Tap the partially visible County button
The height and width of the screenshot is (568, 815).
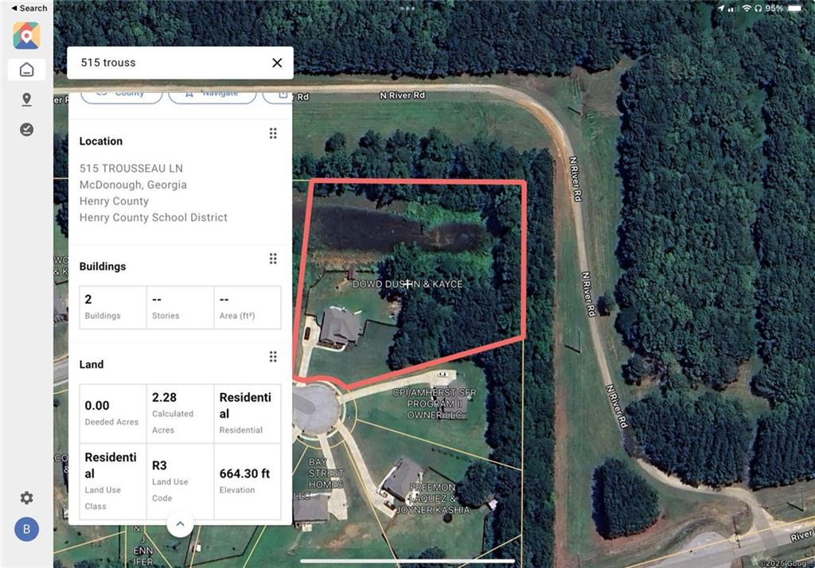[x=122, y=95]
